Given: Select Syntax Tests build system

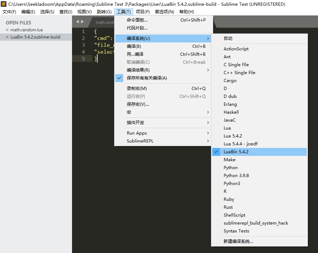Looking at the screenshot, I should point(259,231).
